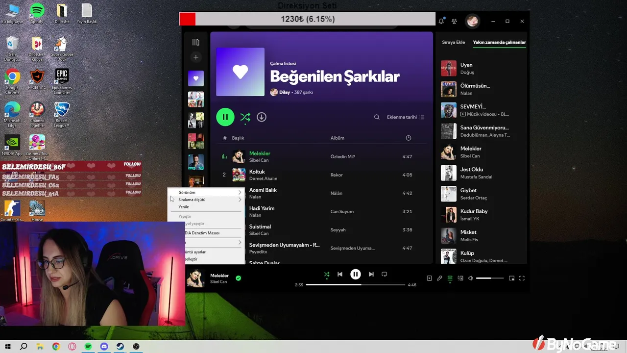Skip to the next track
The image size is (627, 353).
371,275
